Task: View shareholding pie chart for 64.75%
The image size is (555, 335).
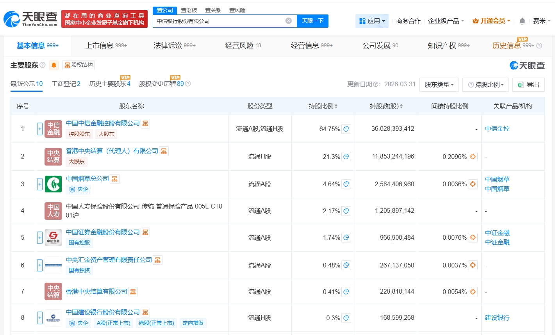Action: click(346, 129)
